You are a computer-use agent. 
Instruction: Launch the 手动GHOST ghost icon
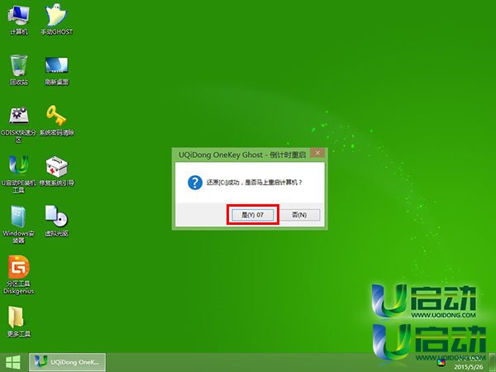pyautogui.click(x=56, y=20)
